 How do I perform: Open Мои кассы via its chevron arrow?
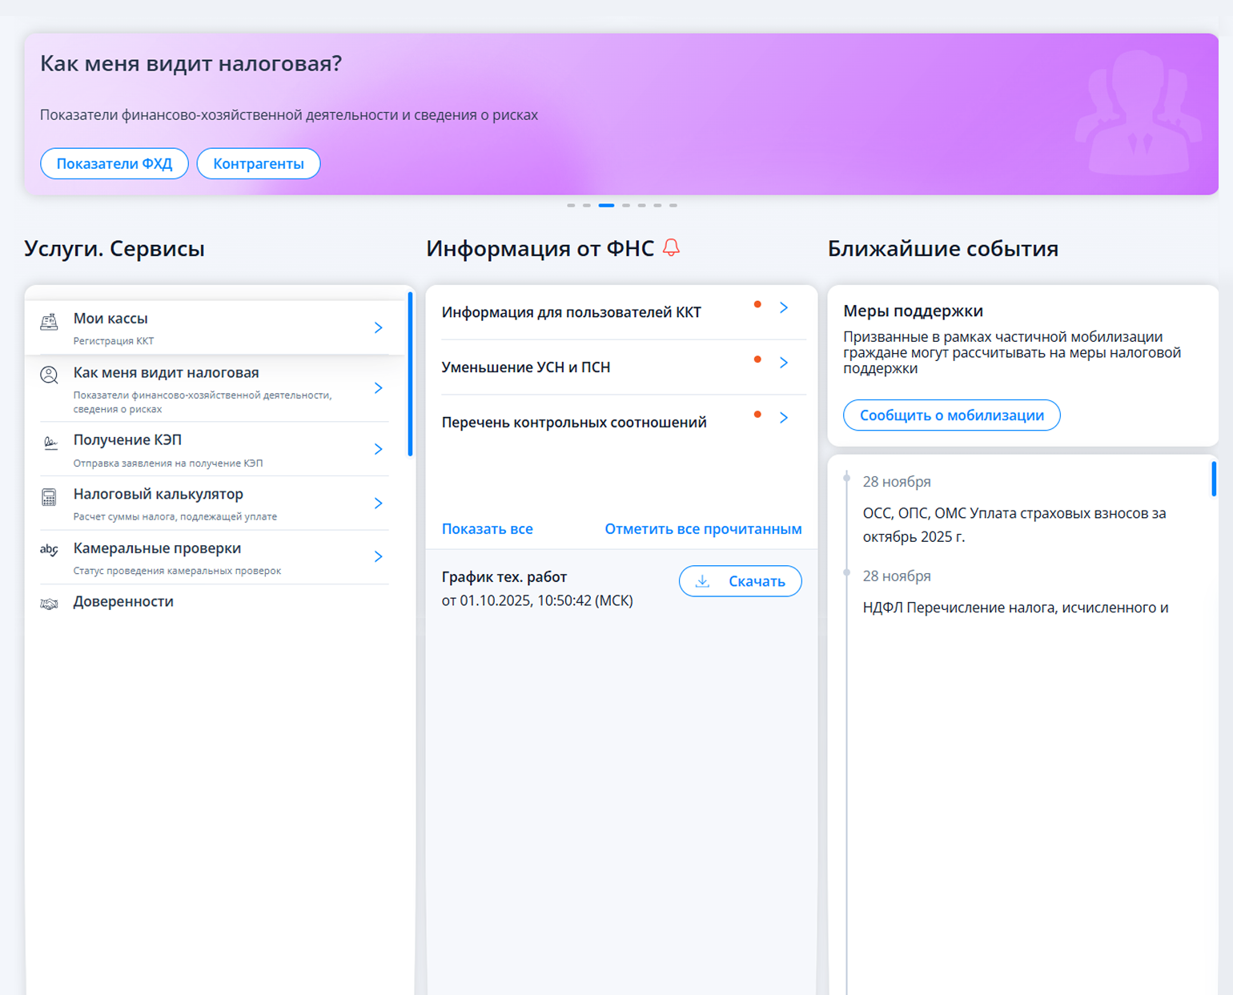click(x=379, y=327)
